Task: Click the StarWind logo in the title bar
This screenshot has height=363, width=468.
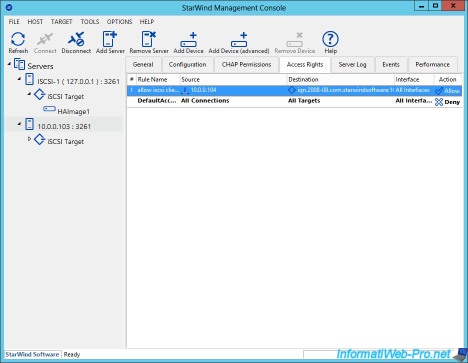Action: coord(9,7)
